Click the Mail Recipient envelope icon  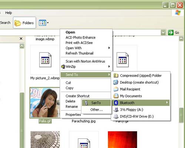pyautogui.click(x=116, y=89)
